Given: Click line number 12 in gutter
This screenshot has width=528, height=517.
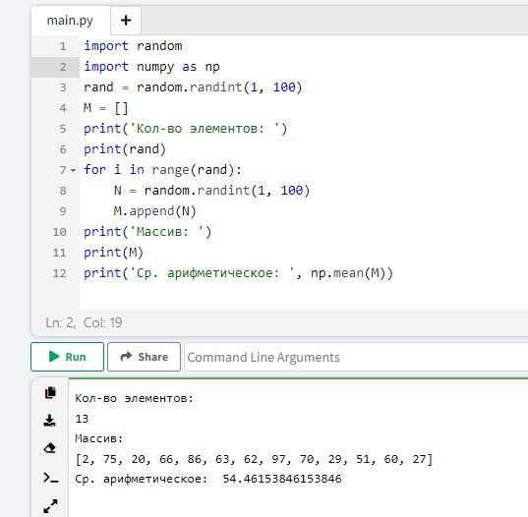Looking at the screenshot, I should tap(59, 273).
